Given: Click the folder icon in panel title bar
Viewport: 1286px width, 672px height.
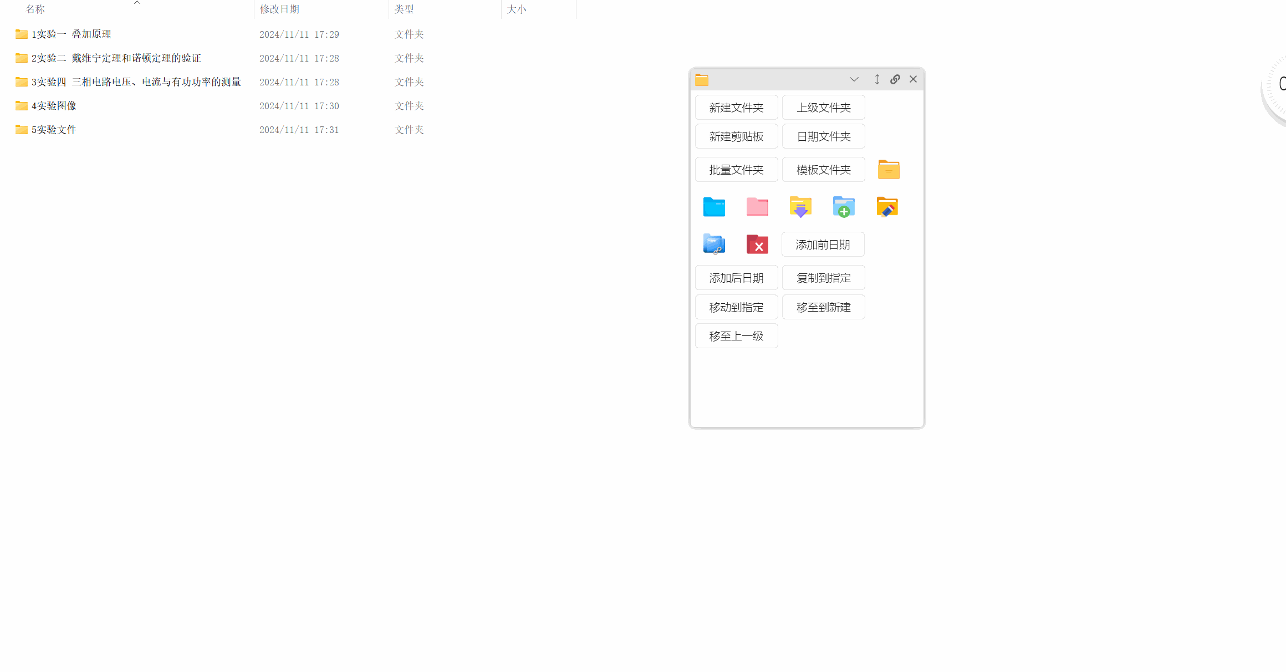Looking at the screenshot, I should pyautogui.click(x=702, y=80).
